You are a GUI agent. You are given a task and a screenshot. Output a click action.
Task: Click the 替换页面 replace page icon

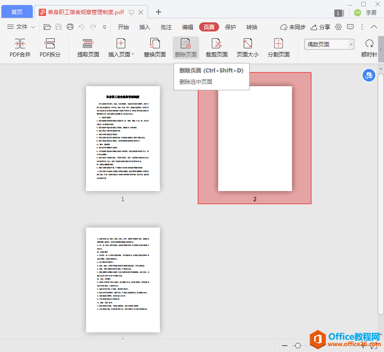(x=155, y=44)
